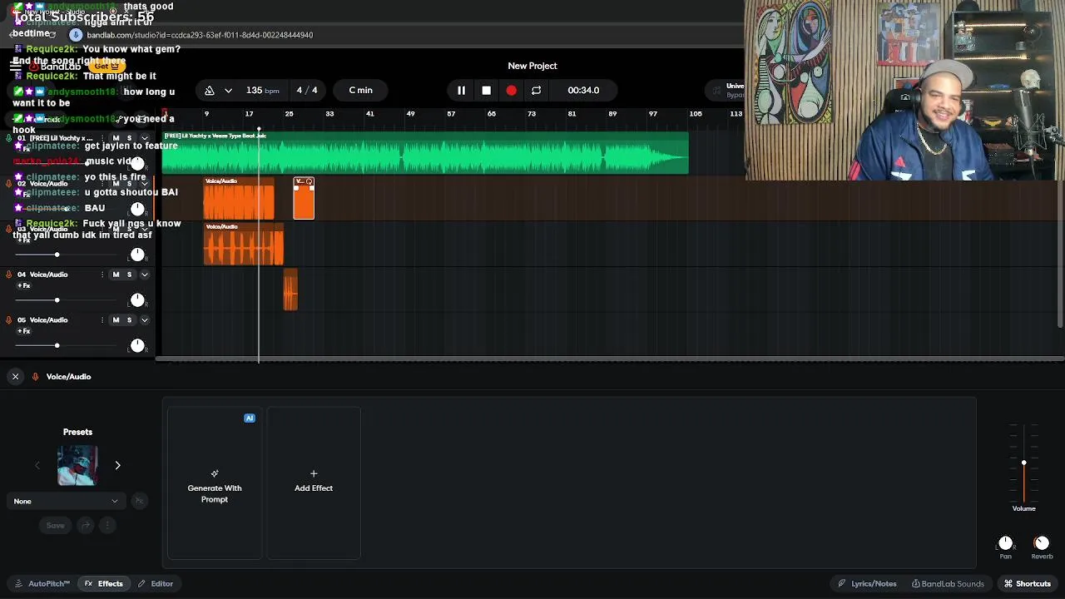Click the Reverb knob in effects panel
1065x599 pixels.
pos(1042,543)
